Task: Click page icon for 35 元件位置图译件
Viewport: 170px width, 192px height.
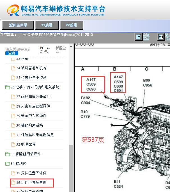Action: pos(13,173)
